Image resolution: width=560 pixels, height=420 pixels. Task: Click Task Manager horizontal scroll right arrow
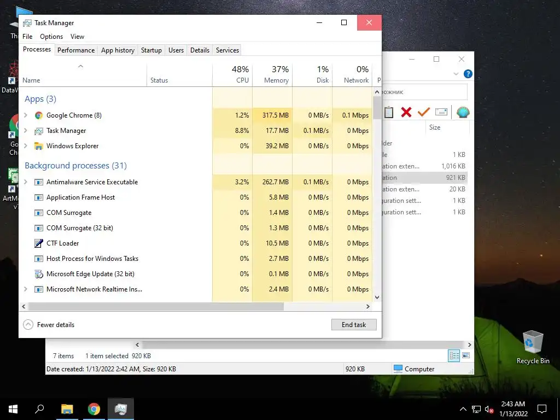368,306
